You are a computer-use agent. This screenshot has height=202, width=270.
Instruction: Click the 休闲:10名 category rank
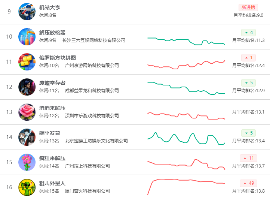(49, 66)
